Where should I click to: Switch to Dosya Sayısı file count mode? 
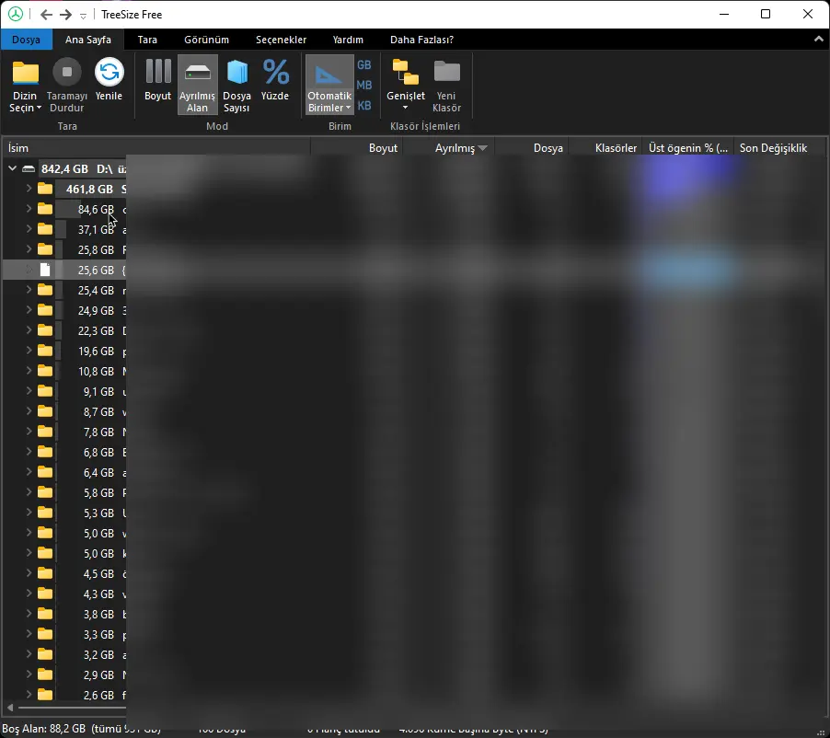click(x=236, y=86)
